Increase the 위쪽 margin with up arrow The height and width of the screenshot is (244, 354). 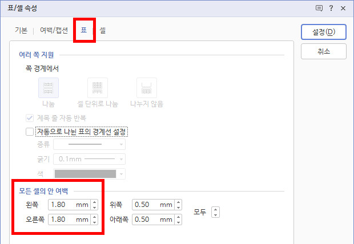pos(178,202)
